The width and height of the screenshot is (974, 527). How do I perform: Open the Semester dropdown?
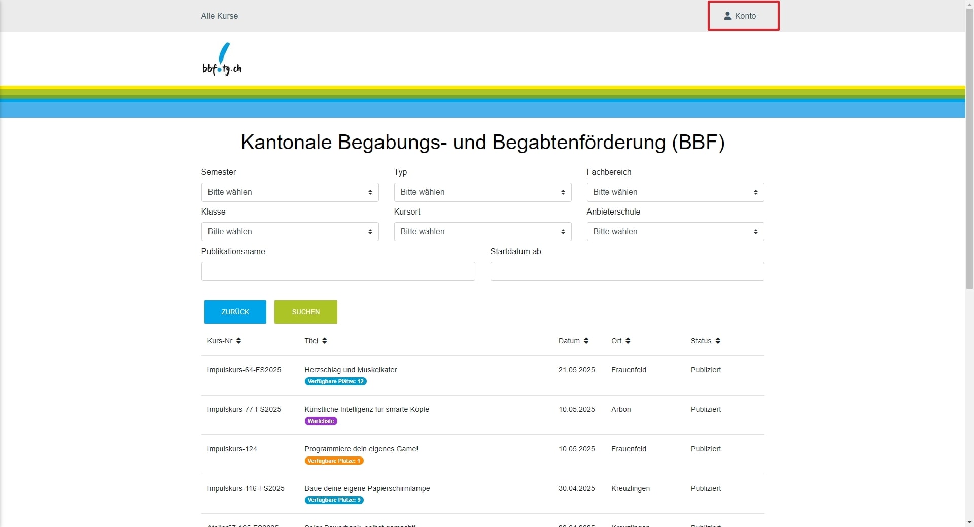(x=290, y=192)
